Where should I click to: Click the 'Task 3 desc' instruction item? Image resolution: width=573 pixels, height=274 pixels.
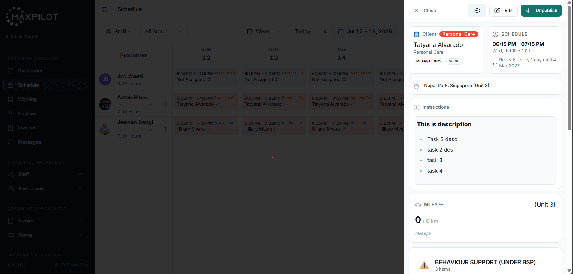pyautogui.click(x=442, y=139)
